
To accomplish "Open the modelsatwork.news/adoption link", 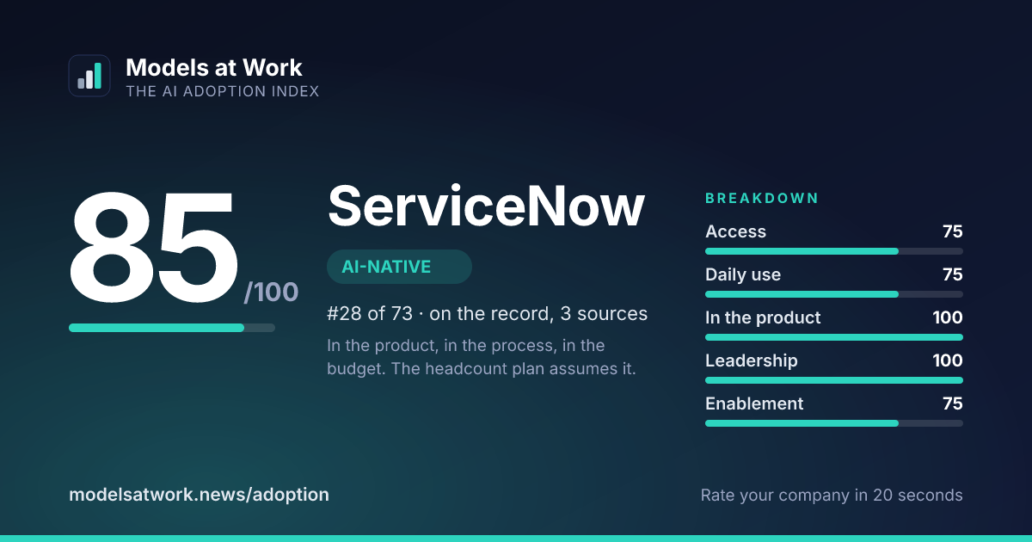I will tap(199, 495).
